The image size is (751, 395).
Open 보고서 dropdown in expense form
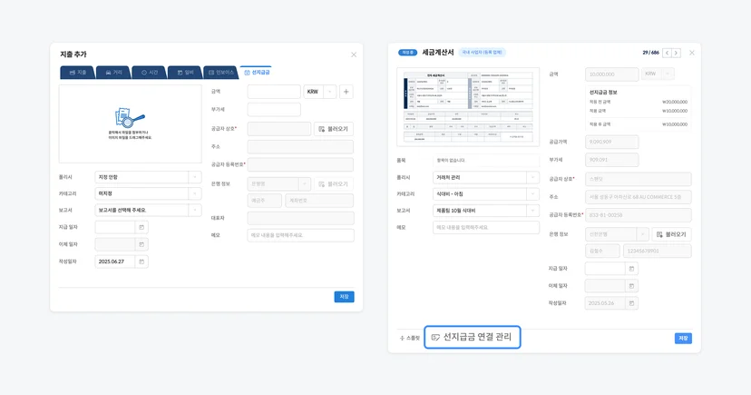[148, 210]
